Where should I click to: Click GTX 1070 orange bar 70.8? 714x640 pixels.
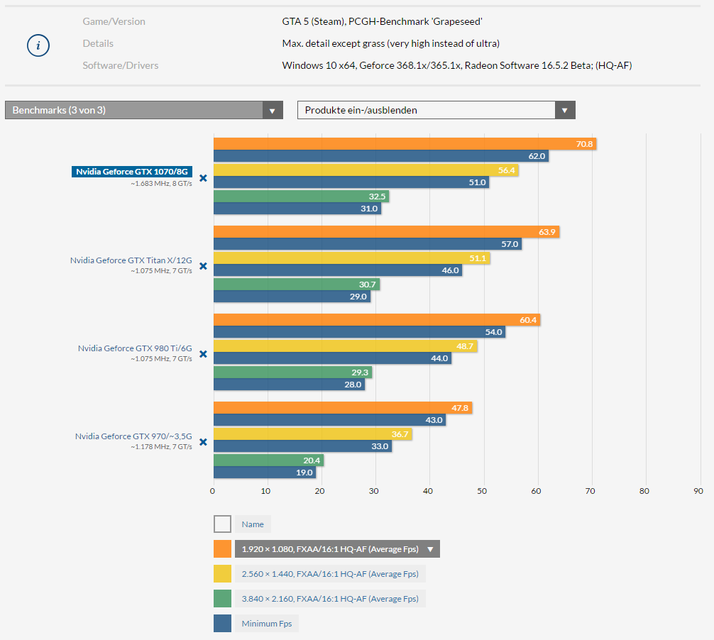[x=405, y=144]
